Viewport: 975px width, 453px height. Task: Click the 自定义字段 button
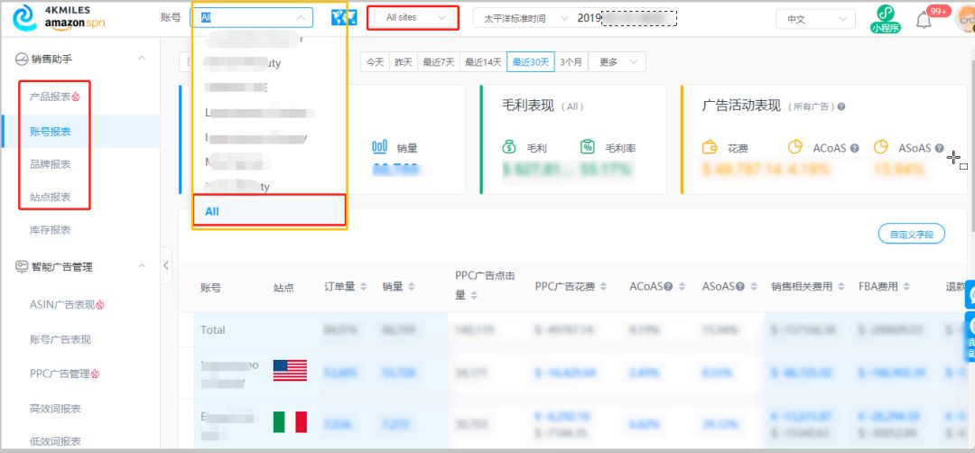(912, 235)
